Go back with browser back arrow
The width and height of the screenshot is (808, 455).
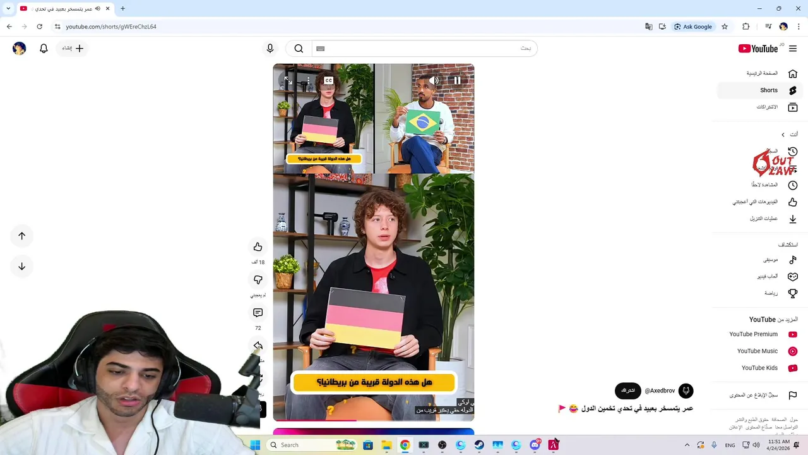point(9,27)
